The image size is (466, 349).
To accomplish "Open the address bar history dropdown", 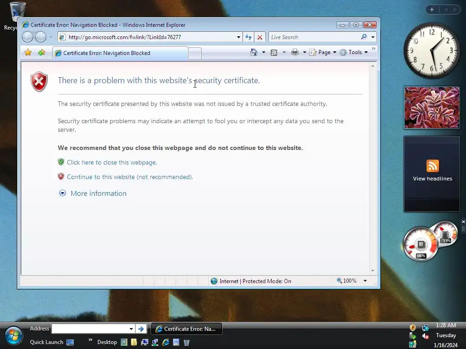I will (x=238, y=37).
